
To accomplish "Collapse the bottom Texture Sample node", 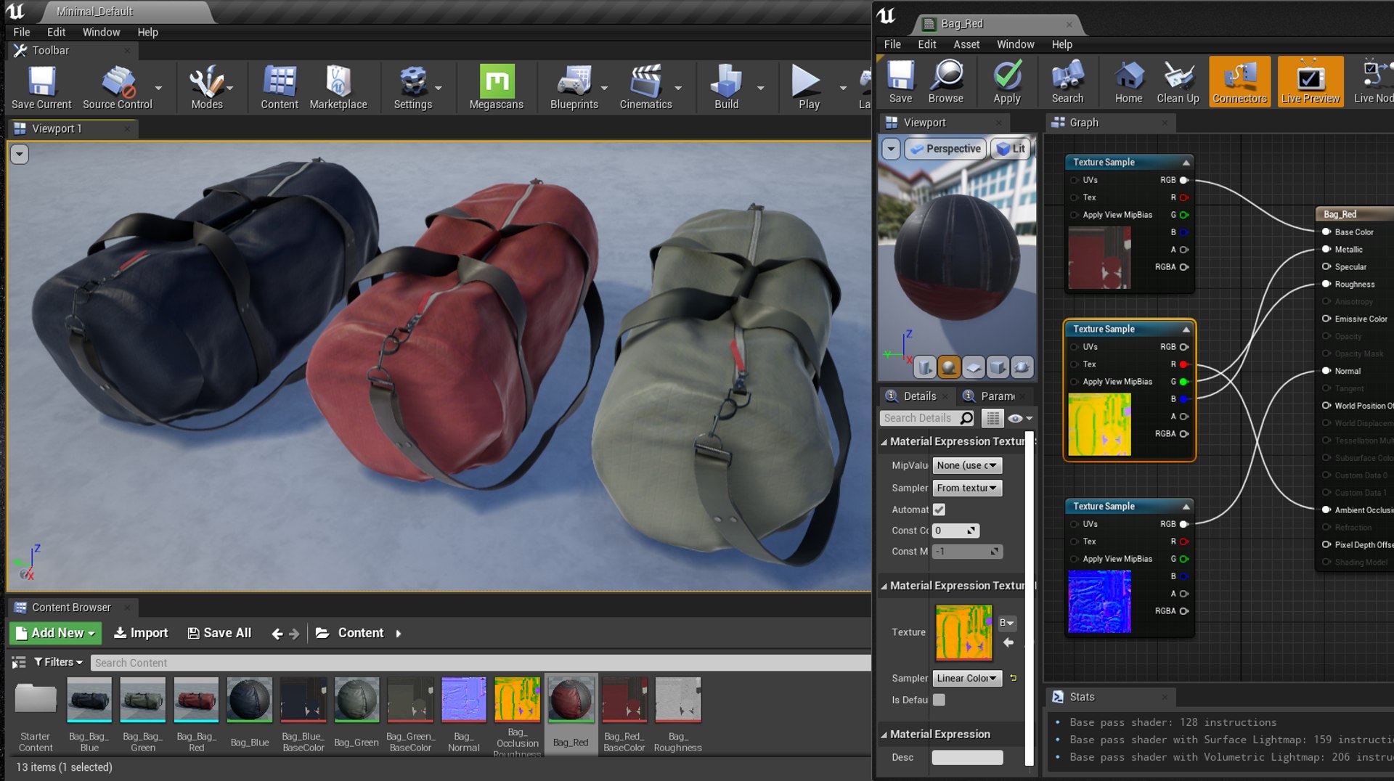I will (x=1186, y=507).
